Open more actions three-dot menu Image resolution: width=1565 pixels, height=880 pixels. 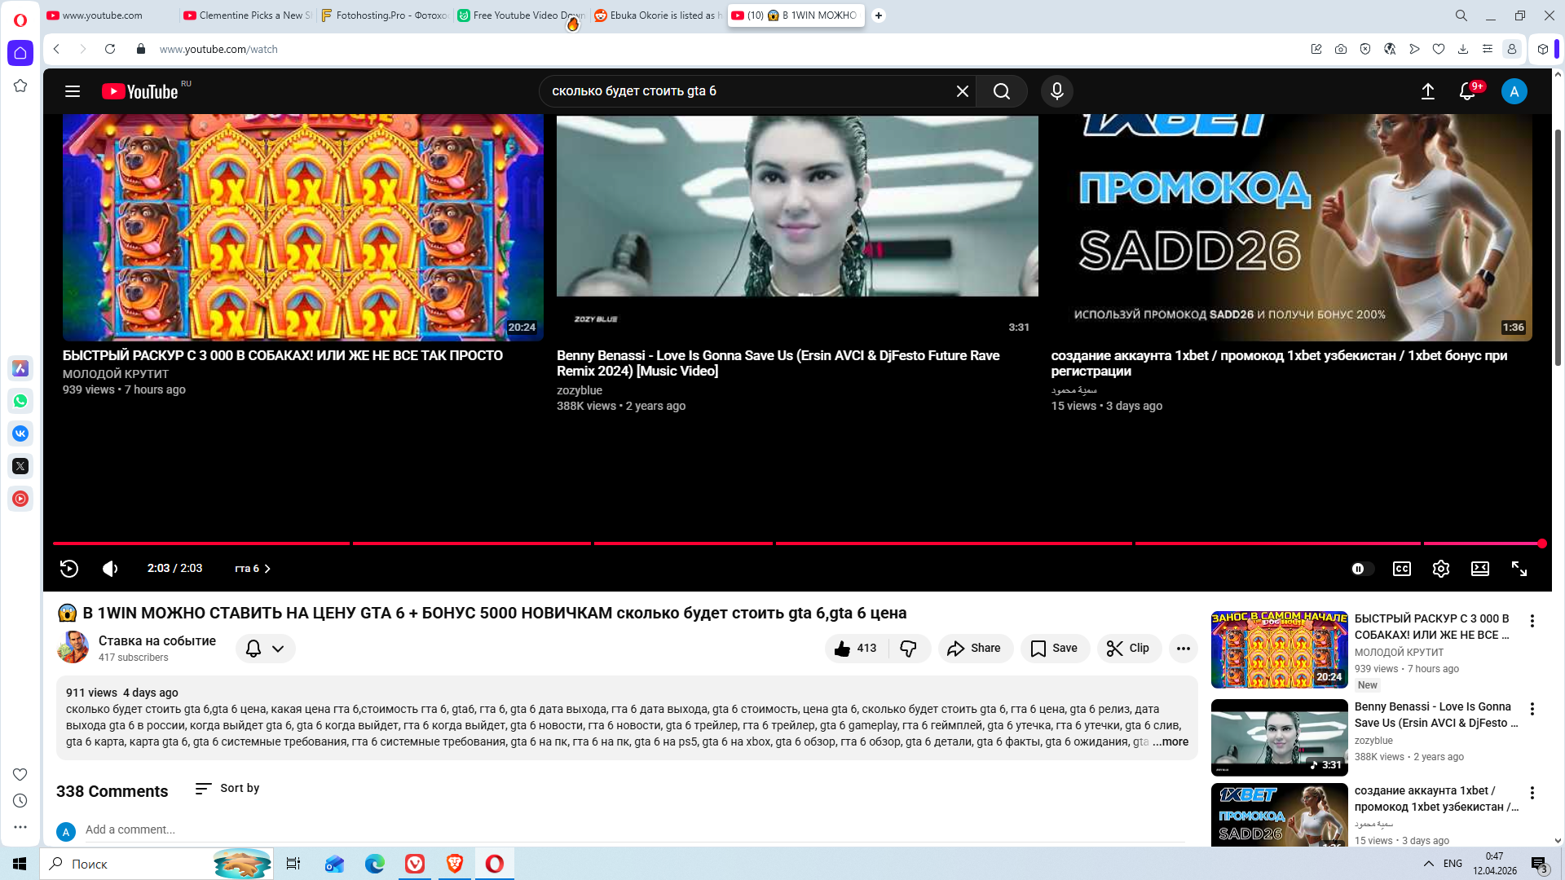pos(1183,649)
